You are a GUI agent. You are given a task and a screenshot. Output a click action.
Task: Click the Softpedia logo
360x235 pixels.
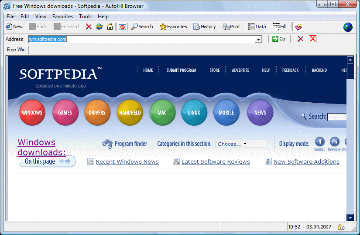click(x=61, y=74)
